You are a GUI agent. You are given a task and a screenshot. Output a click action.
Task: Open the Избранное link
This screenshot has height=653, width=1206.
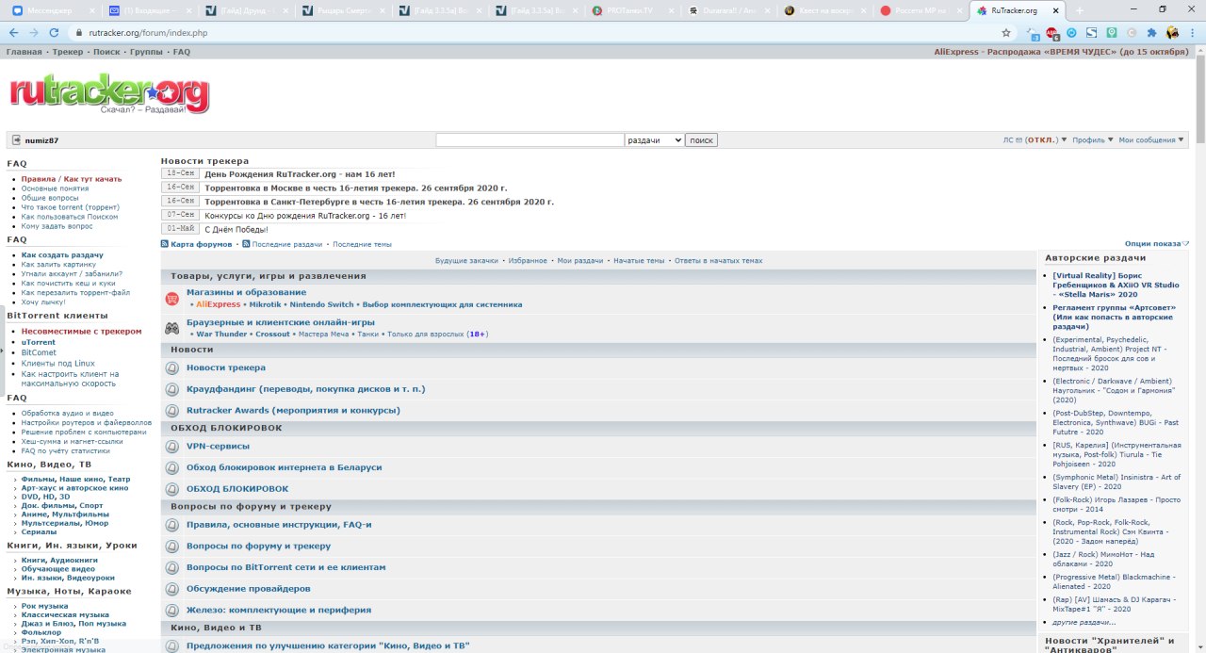tap(528, 261)
